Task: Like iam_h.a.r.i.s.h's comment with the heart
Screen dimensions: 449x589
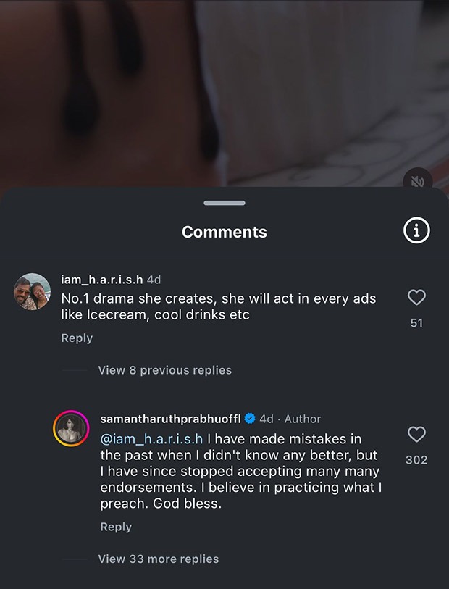Action: pyautogui.click(x=416, y=297)
